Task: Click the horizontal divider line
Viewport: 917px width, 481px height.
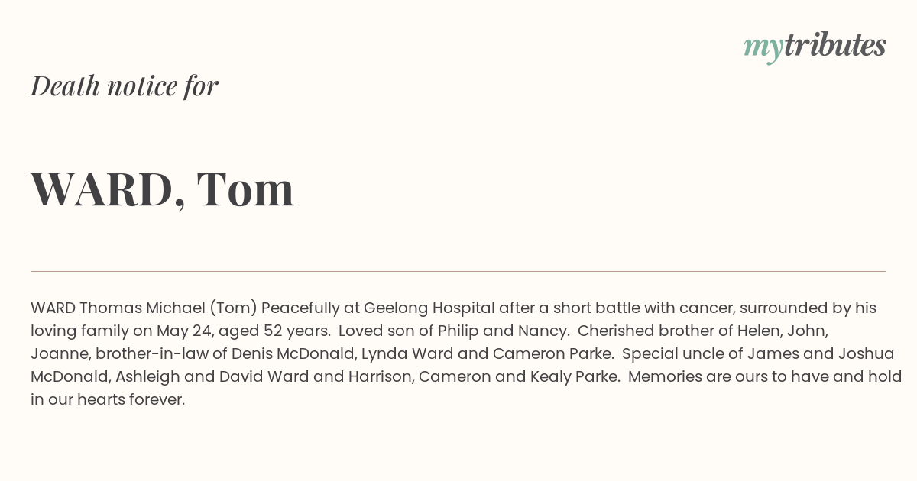Action: [458, 271]
